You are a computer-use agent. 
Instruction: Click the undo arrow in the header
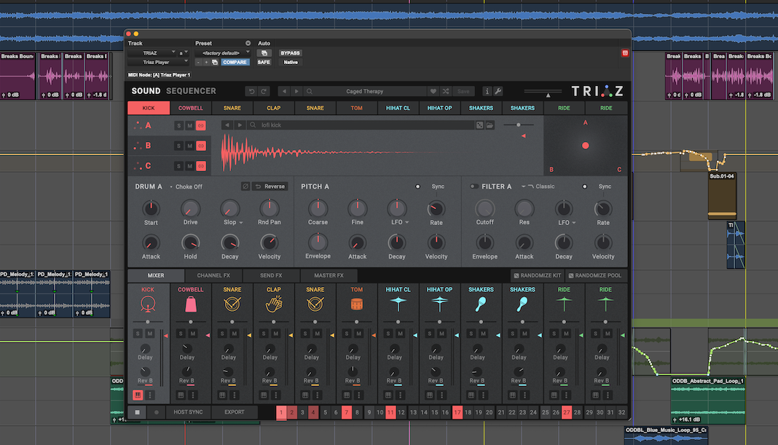251,91
